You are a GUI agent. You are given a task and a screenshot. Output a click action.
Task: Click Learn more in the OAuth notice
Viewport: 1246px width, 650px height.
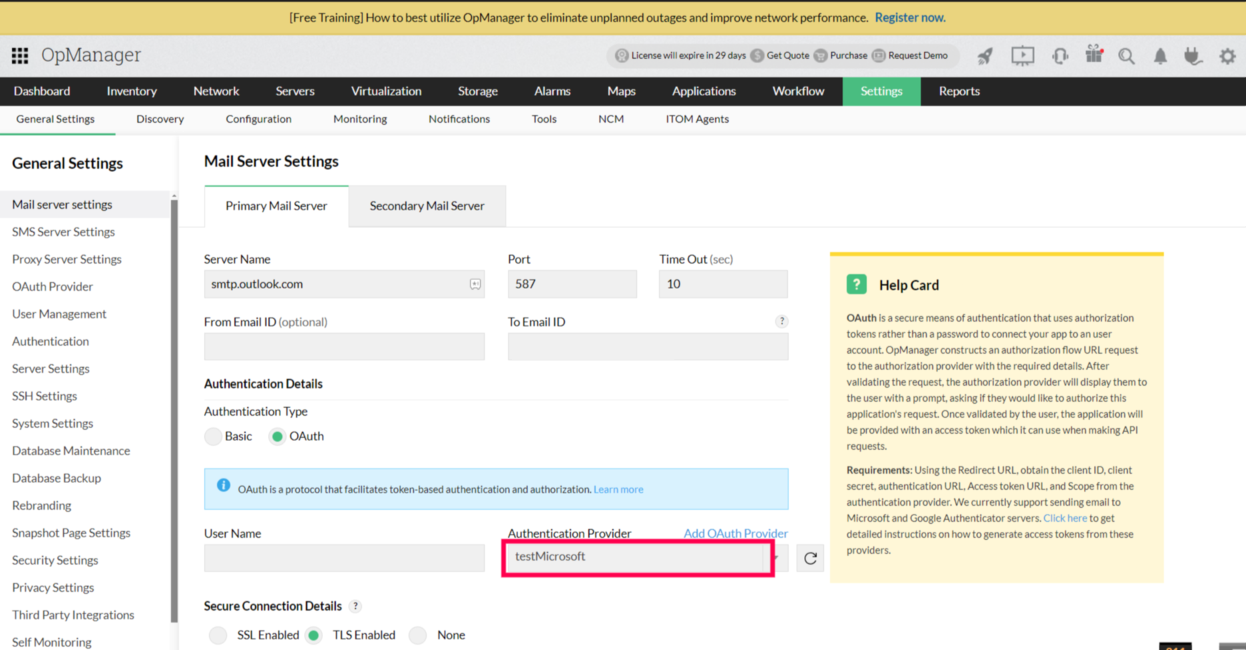[618, 490]
